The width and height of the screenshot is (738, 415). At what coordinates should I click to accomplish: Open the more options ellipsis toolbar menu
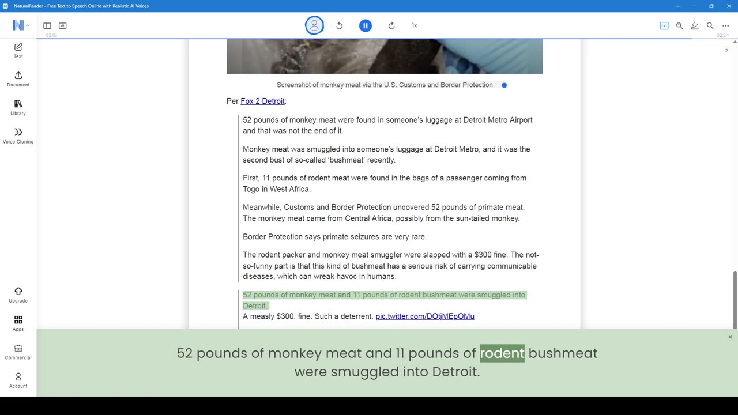(x=726, y=25)
